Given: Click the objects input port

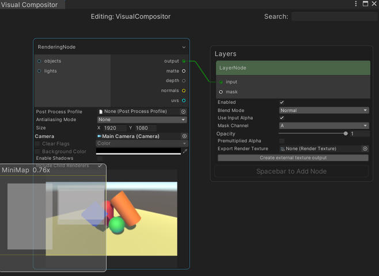Looking at the screenshot, I should pos(39,61).
